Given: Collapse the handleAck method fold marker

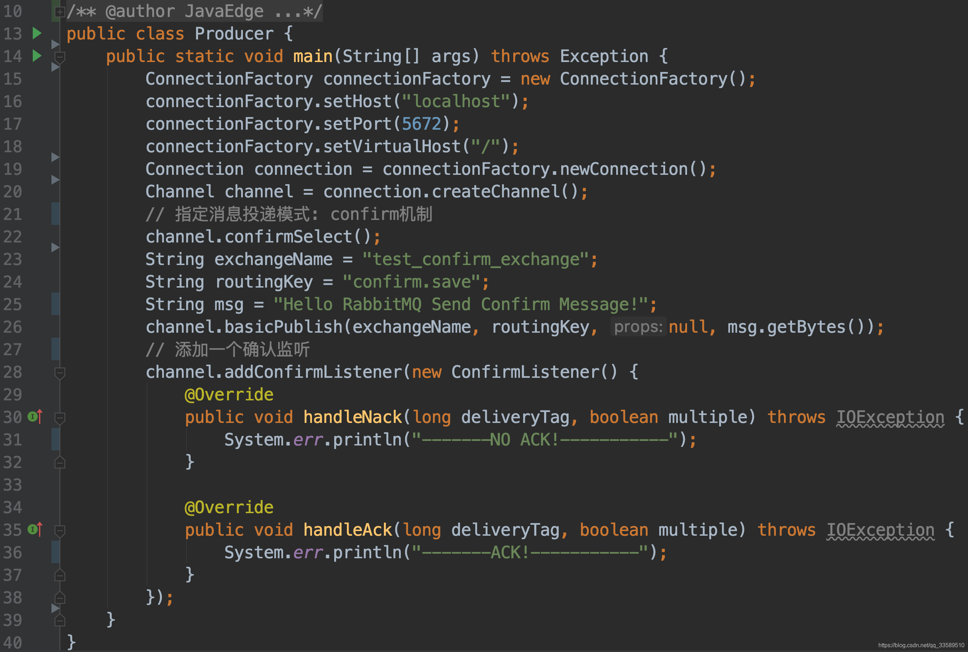Looking at the screenshot, I should (x=60, y=530).
